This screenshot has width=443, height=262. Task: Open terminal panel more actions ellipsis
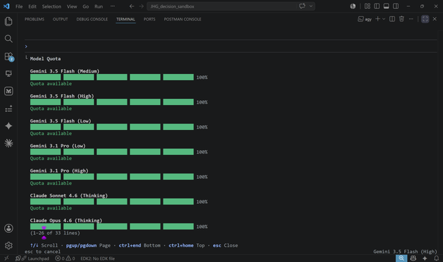pos(411,19)
